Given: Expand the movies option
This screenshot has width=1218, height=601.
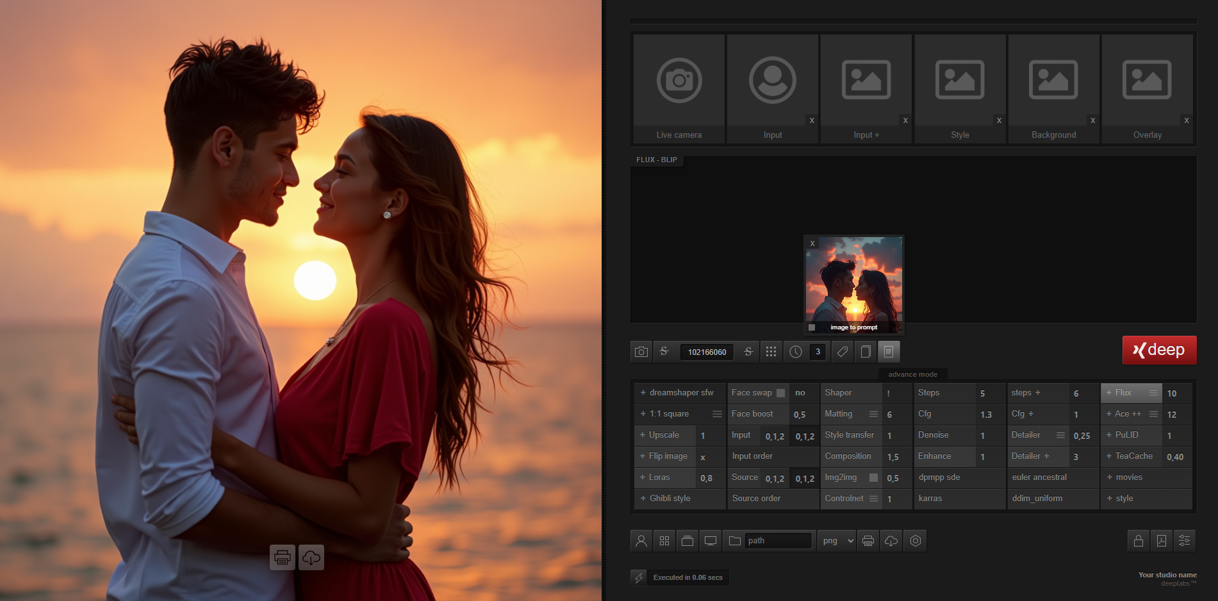Looking at the screenshot, I should 1146,477.
